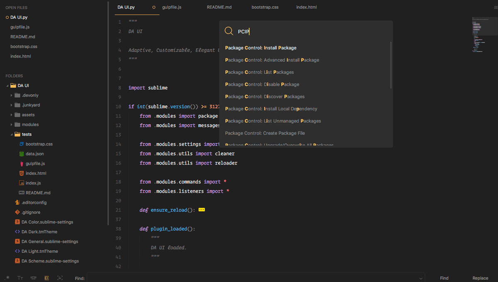498x282 pixels.
Task: Select Package Control: Create Package File
Action: pyautogui.click(x=305, y=133)
